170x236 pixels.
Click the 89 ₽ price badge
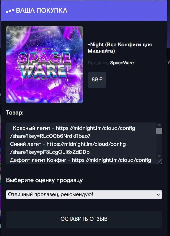click(97, 80)
